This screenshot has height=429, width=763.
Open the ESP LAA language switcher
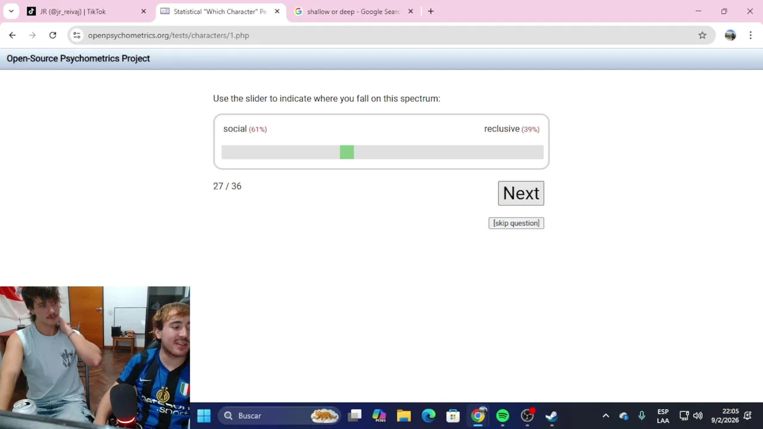[663, 416]
